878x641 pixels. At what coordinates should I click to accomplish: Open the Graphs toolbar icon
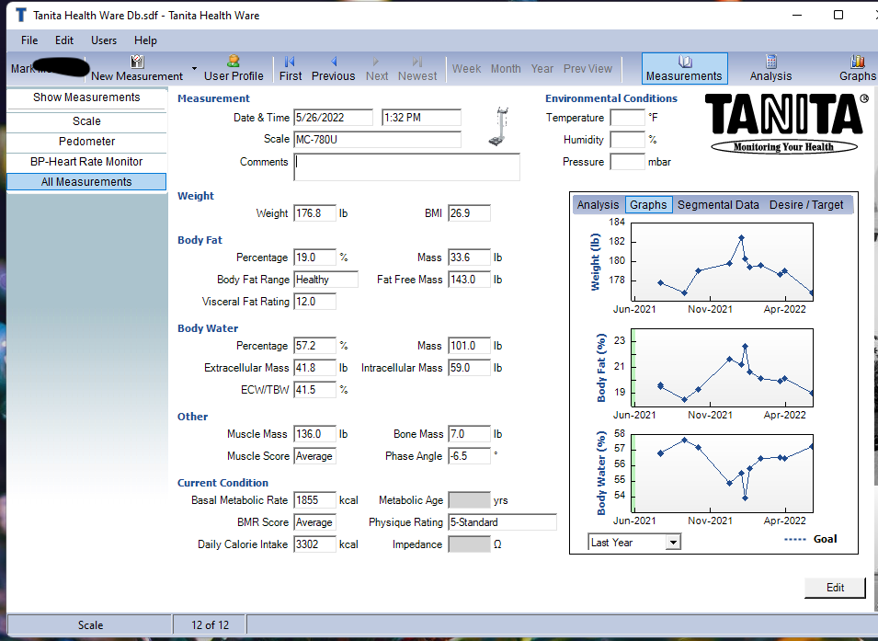(x=858, y=62)
